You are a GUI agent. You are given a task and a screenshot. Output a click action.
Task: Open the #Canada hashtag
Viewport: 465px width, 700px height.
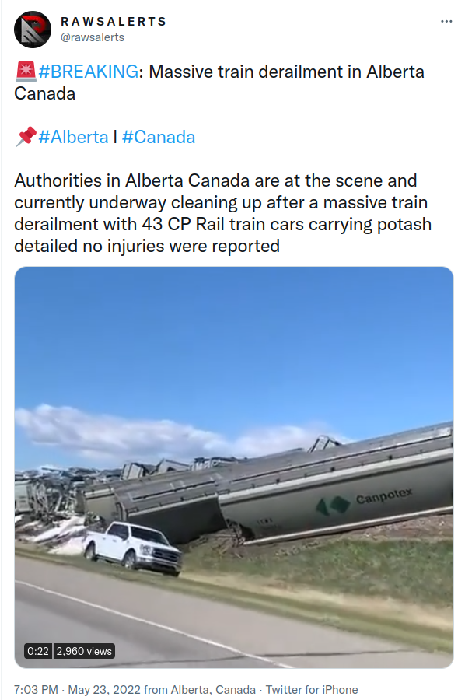click(x=159, y=137)
